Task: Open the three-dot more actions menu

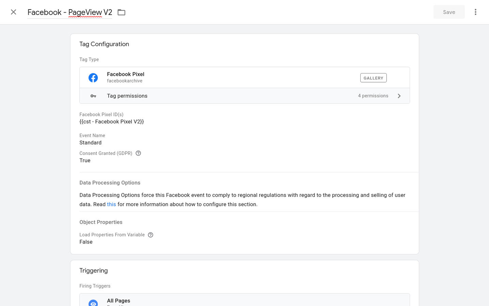Action: click(x=475, y=12)
